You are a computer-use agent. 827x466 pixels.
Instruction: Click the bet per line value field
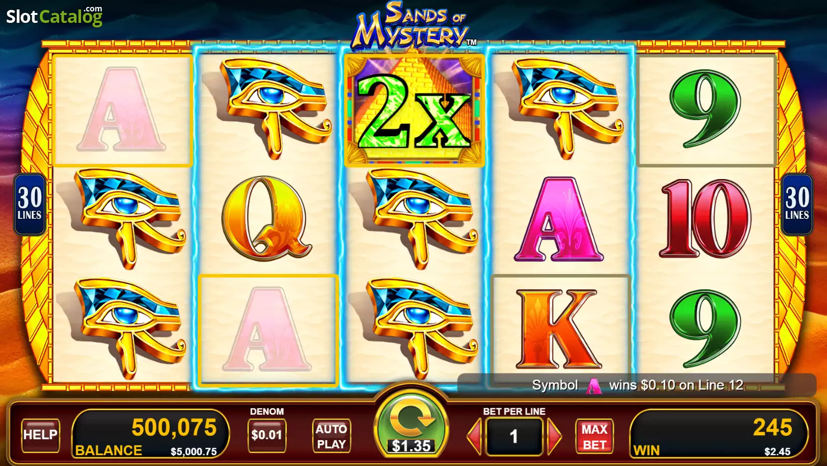(514, 436)
